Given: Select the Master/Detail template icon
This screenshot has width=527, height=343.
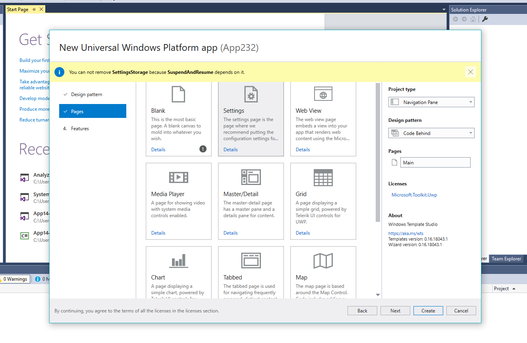Looking at the screenshot, I should click(x=251, y=177).
